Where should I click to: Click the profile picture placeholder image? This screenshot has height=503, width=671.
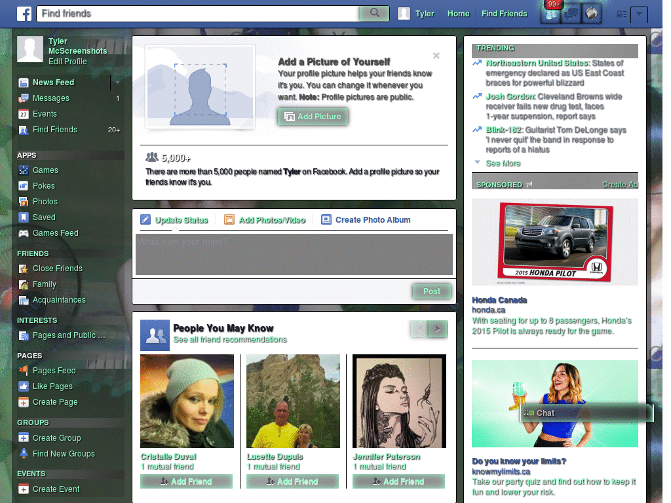[x=200, y=86]
